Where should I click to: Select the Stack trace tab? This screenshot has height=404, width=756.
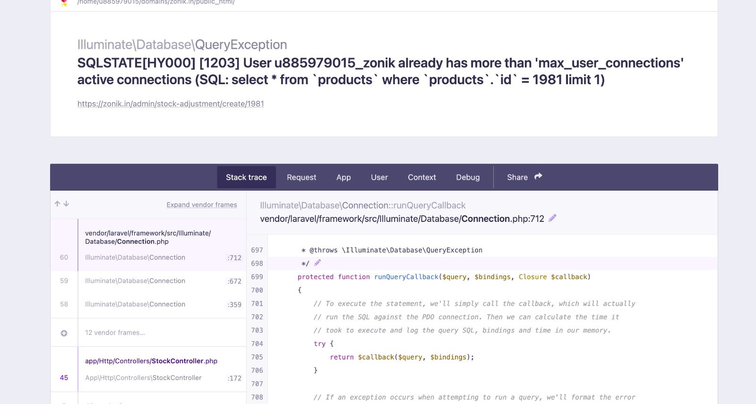coord(246,177)
